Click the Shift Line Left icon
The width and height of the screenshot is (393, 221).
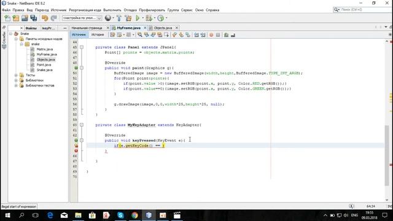click(x=196, y=35)
